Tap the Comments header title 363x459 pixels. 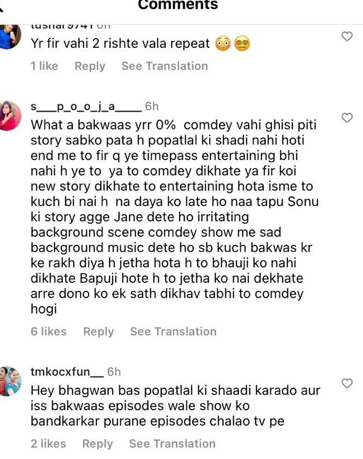click(x=178, y=5)
